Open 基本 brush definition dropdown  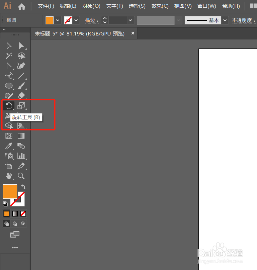[x=225, y=20]
